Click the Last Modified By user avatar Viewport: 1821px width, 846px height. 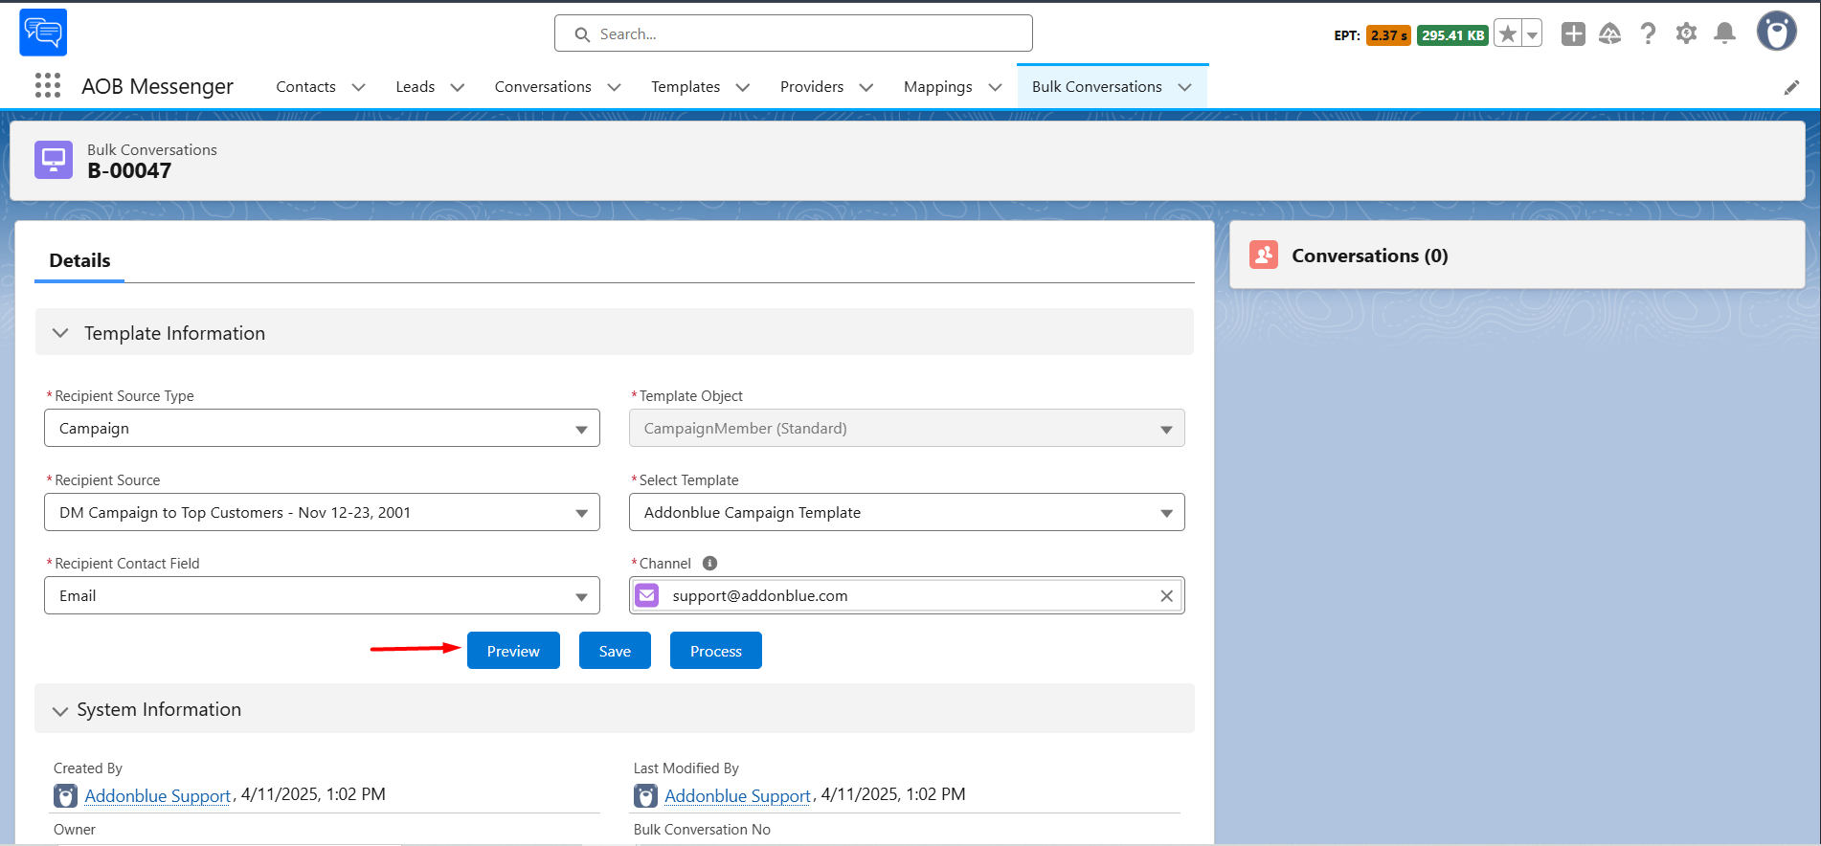click(645, 795)
